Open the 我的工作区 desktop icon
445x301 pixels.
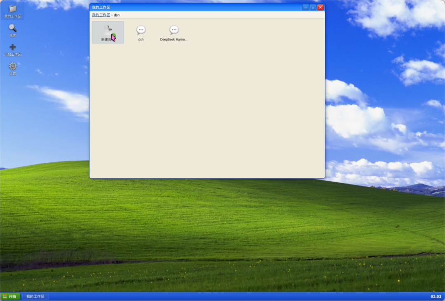12,11
